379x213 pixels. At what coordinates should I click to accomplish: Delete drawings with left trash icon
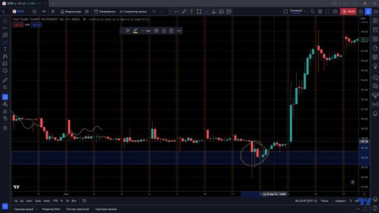click(5, 128)
